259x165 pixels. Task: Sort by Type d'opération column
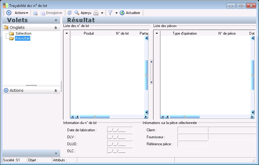coord(185,33)
